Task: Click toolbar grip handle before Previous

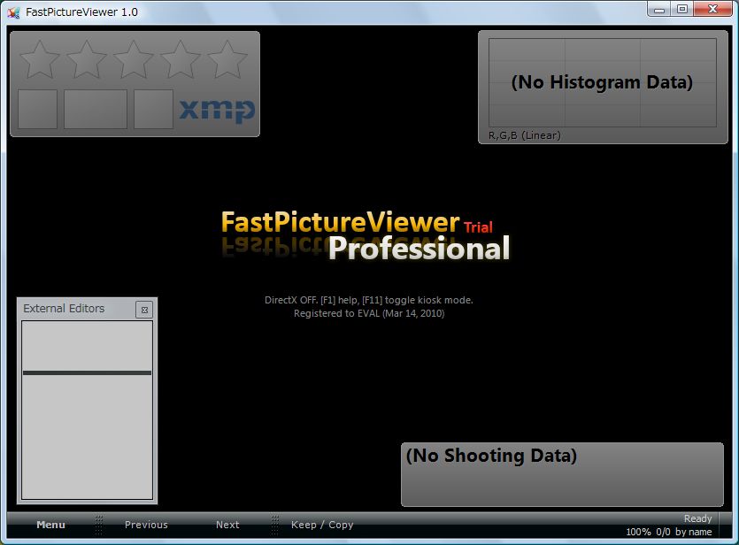Action: [99, 525]
